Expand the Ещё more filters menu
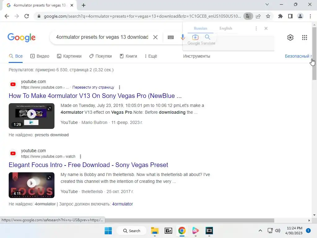 pyautogui.click(x=151, y=56)
